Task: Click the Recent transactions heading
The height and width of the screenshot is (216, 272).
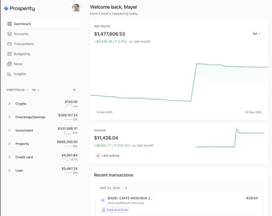Action: coord(113,175)
